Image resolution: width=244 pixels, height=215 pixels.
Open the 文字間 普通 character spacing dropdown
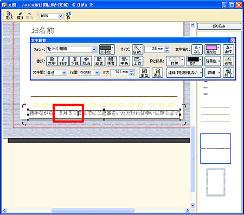(64, 73)
